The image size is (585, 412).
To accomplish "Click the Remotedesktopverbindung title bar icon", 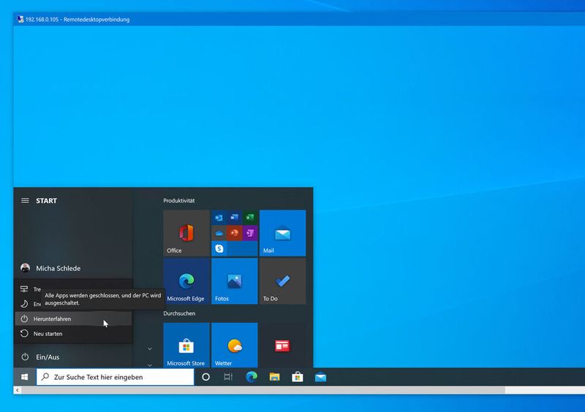I will [20, 20].
